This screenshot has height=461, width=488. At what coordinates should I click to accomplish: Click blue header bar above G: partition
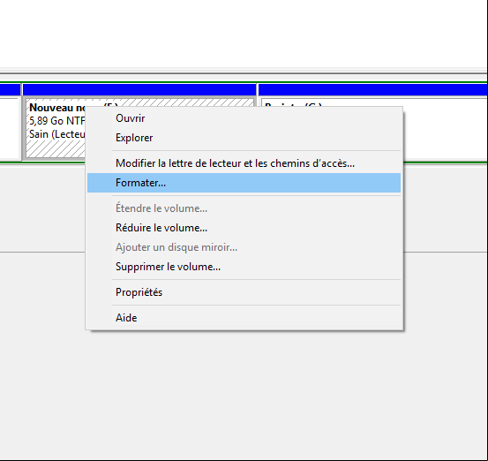[373, 90]
